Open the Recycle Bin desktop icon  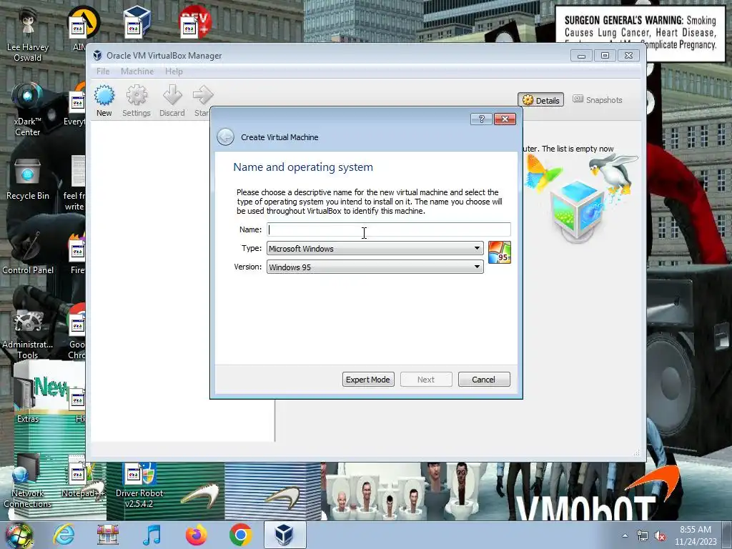[28, 179]
